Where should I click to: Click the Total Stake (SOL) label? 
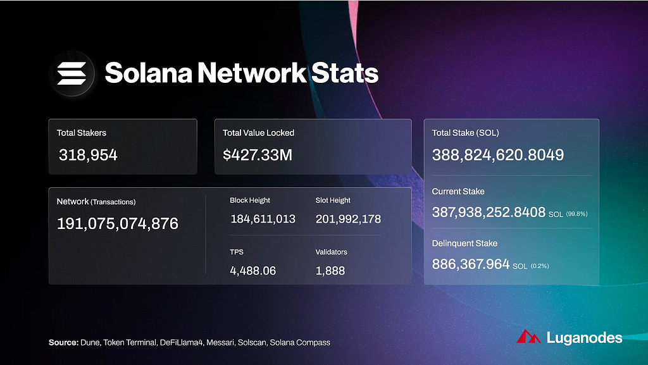pyautogui.click(x=465, y=133)
